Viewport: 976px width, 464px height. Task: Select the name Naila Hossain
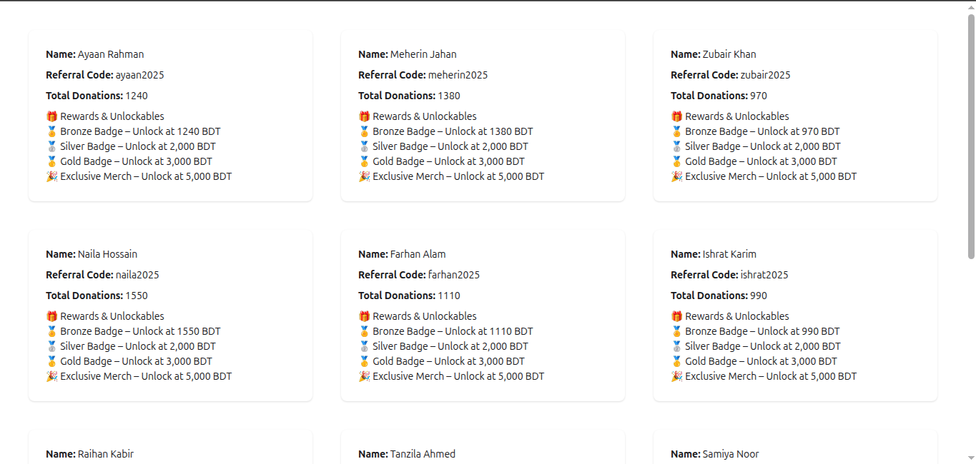click(108, 254)
